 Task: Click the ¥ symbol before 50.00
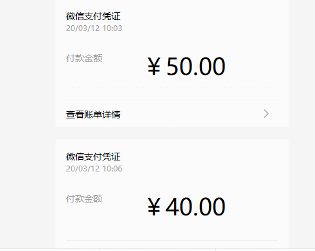click(x=154, y=67)
